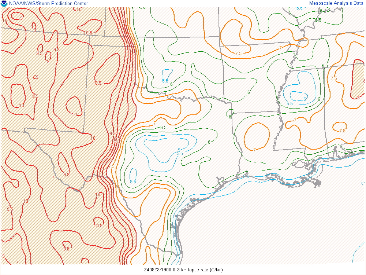Select the red 8 contour label
Viewport: 366px width, 275px height.
coord(358,98)
